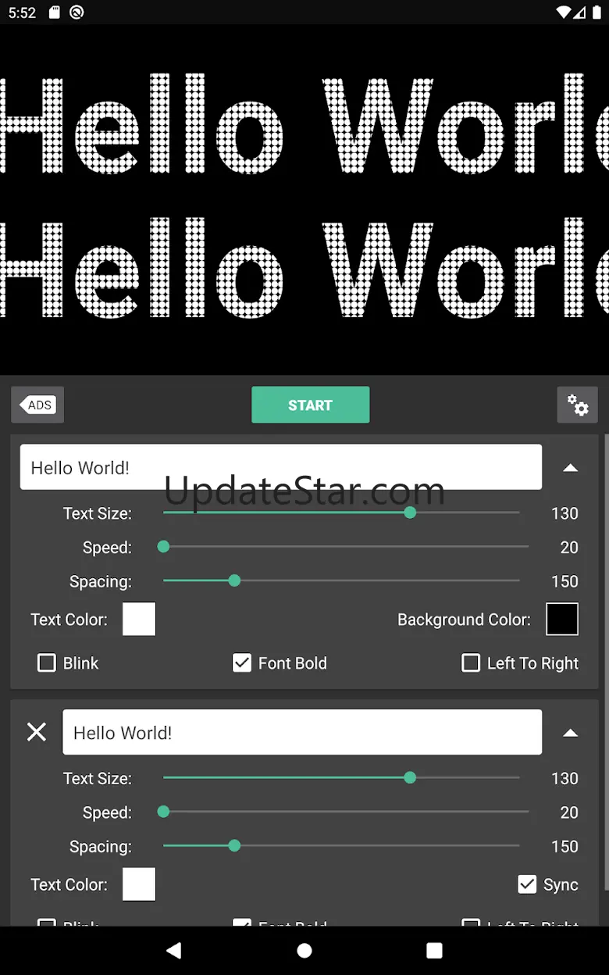Open second panel Text Color swatch
The width and height of the screenshot is (609, 975).
tap(139, 884)
